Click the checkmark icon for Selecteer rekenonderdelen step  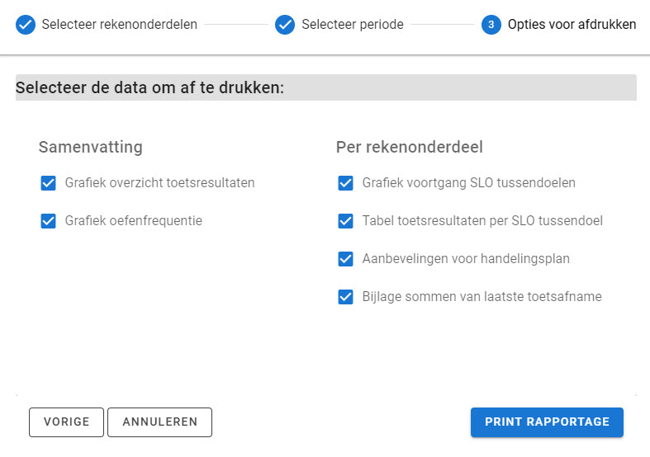pyautogui.click(x=26, y=25)
